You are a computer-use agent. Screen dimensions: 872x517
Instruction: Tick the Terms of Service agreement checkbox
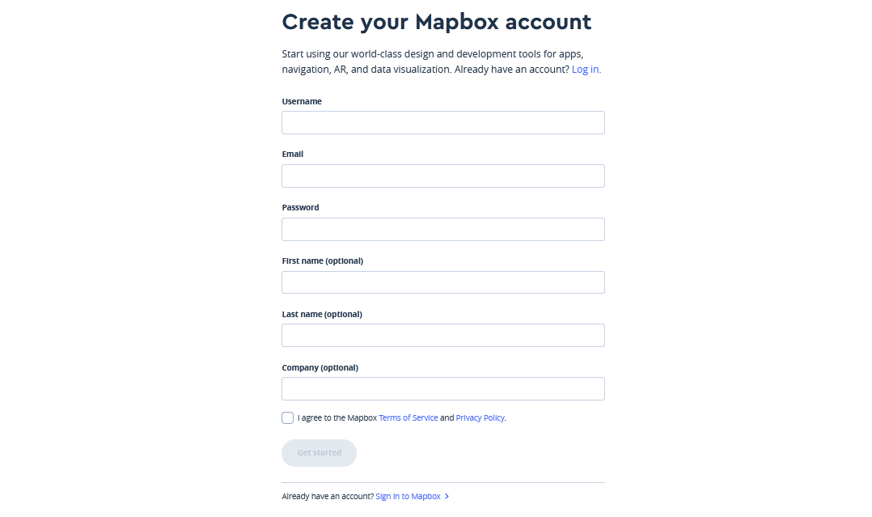point(288,418)
